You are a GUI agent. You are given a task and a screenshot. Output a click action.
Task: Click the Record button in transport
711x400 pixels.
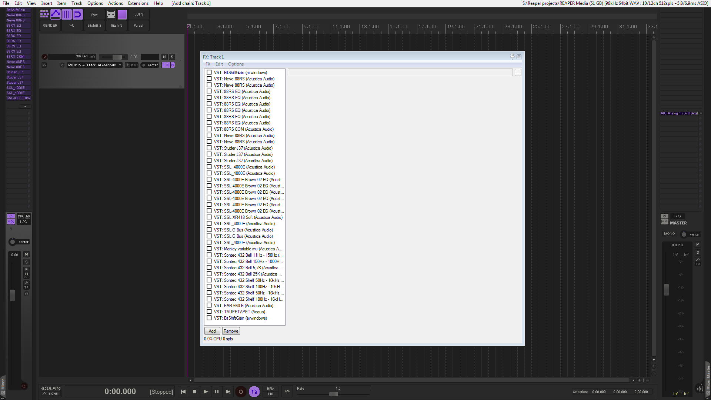(241, 391)
